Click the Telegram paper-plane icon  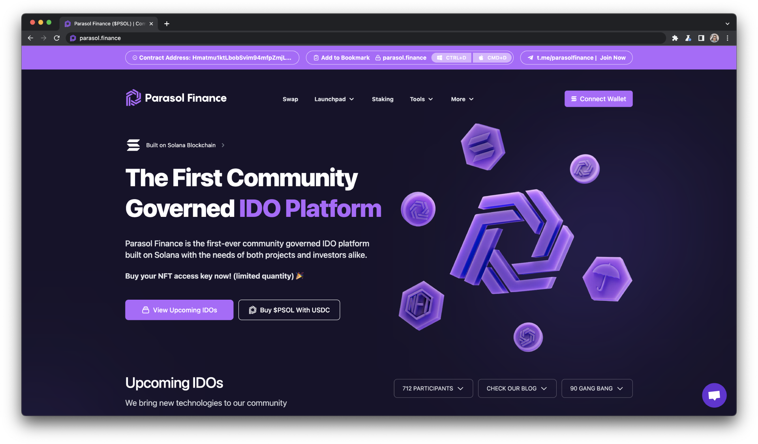tap(531, 58)
